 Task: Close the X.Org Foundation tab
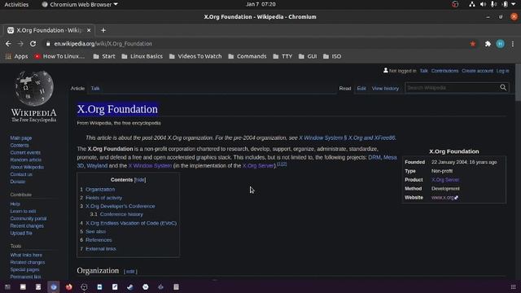89,30
